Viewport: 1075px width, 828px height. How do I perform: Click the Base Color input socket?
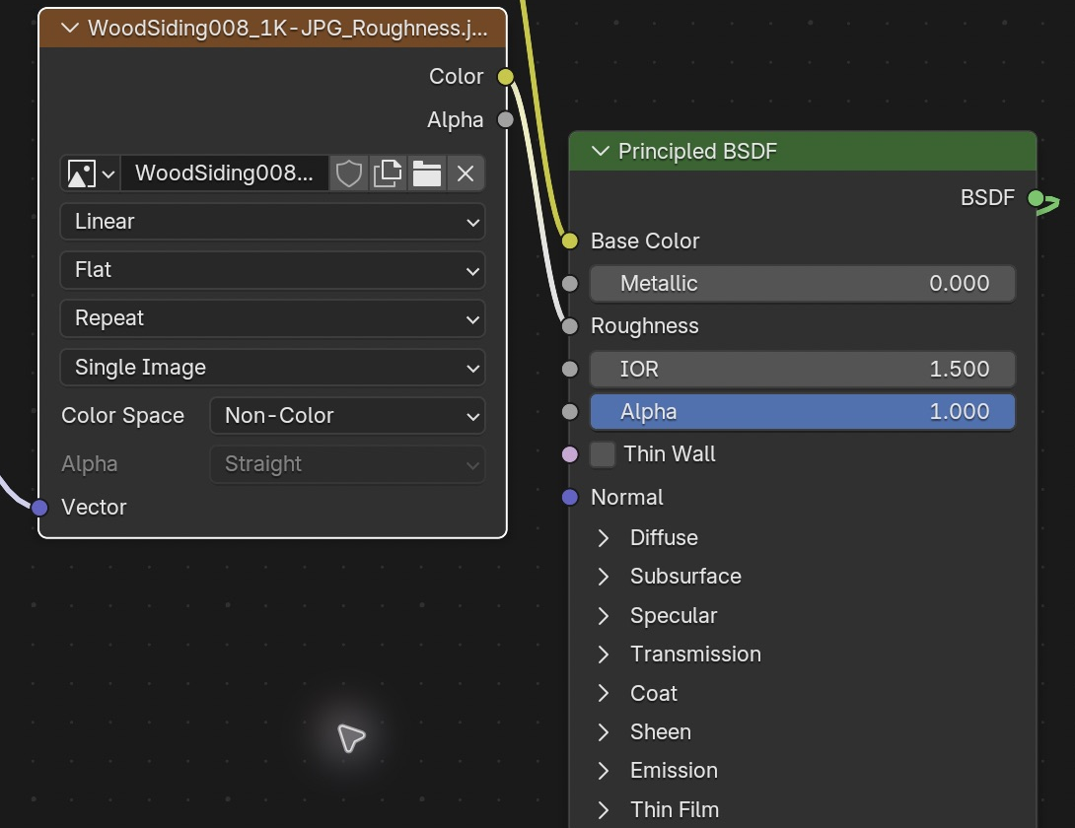click(x=570, y=241)
